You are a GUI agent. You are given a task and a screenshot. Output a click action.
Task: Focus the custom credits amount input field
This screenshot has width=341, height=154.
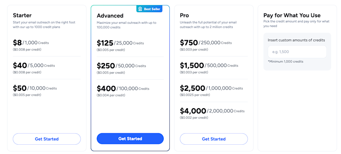pos(297,52)
